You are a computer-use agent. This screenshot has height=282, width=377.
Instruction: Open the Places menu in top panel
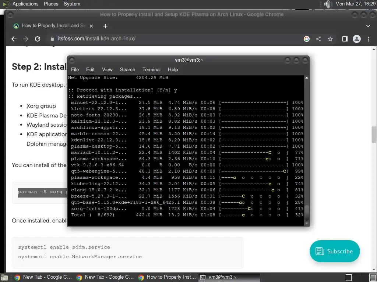[x=51, y=4]
